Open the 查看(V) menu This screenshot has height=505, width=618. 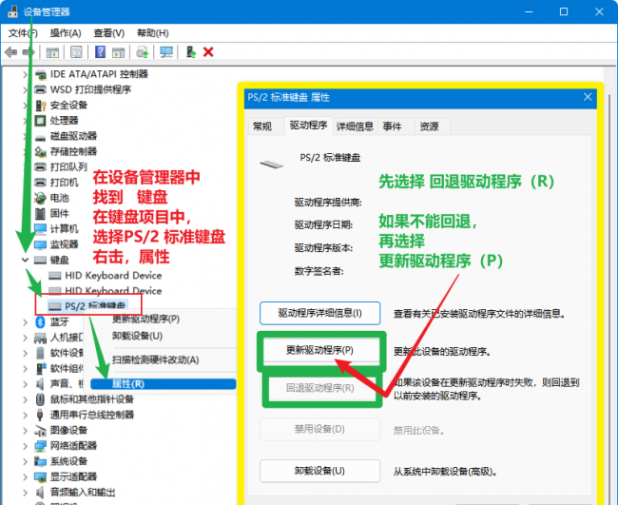pyautogui.click(x=108, y=33)
